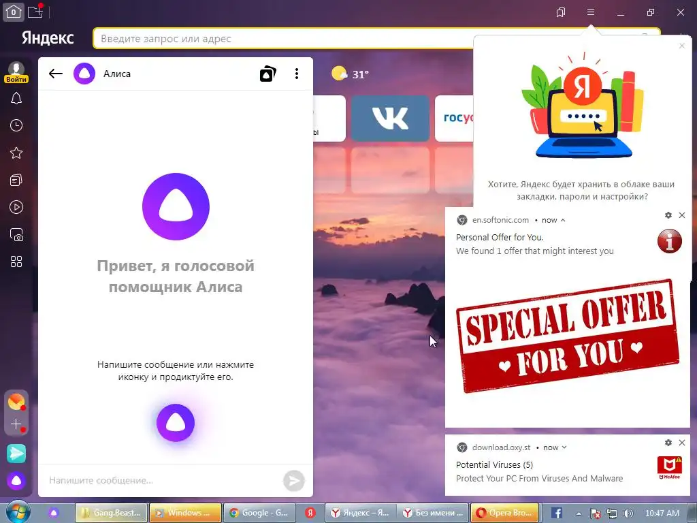Viewport: 697px width, 523px height.
Task: Click the Яндекс logo
Action: tap(48, 38)
